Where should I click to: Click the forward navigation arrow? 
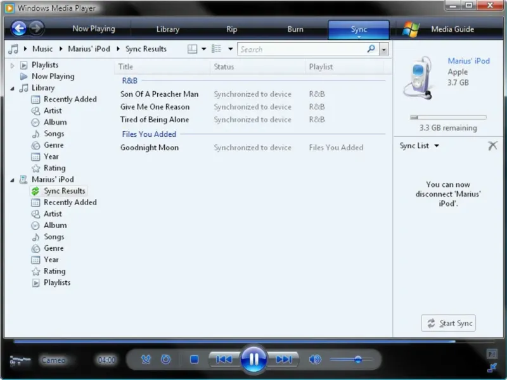[x=37, y=28]
